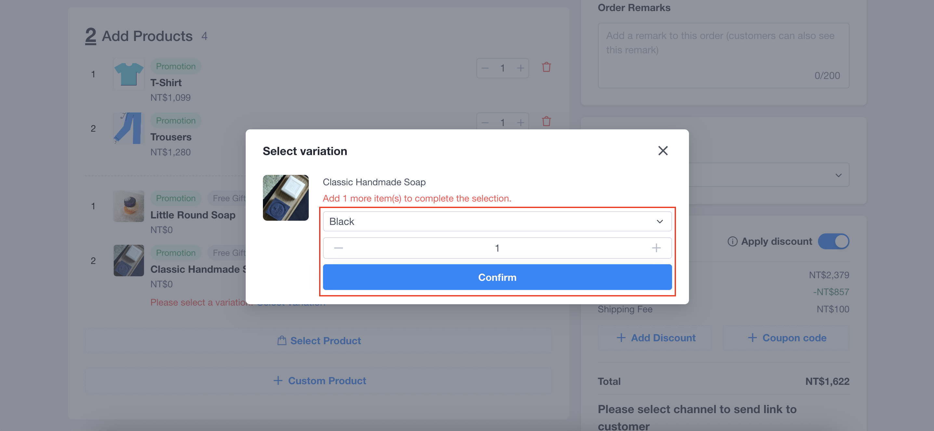Click the red 'Add 1 more item(s)' message

417,198
